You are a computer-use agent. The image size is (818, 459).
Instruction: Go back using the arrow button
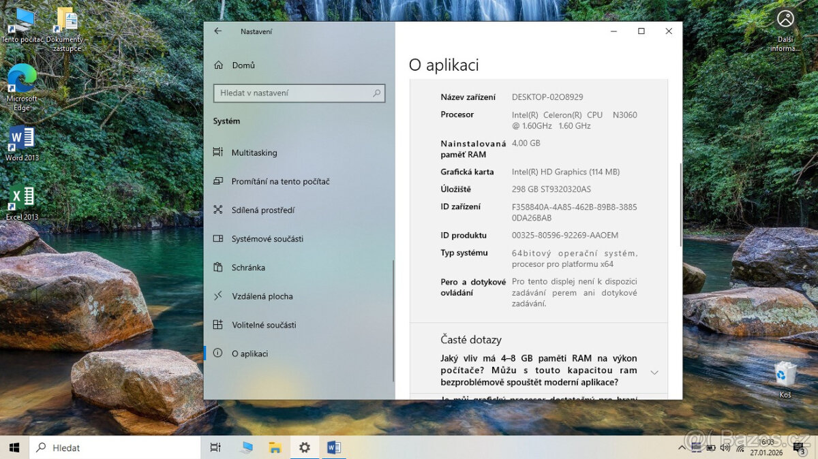(217, 31)
